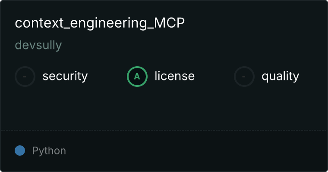
Task: Click the dash inside the quality badge
Action: click(x=244, y=77)
